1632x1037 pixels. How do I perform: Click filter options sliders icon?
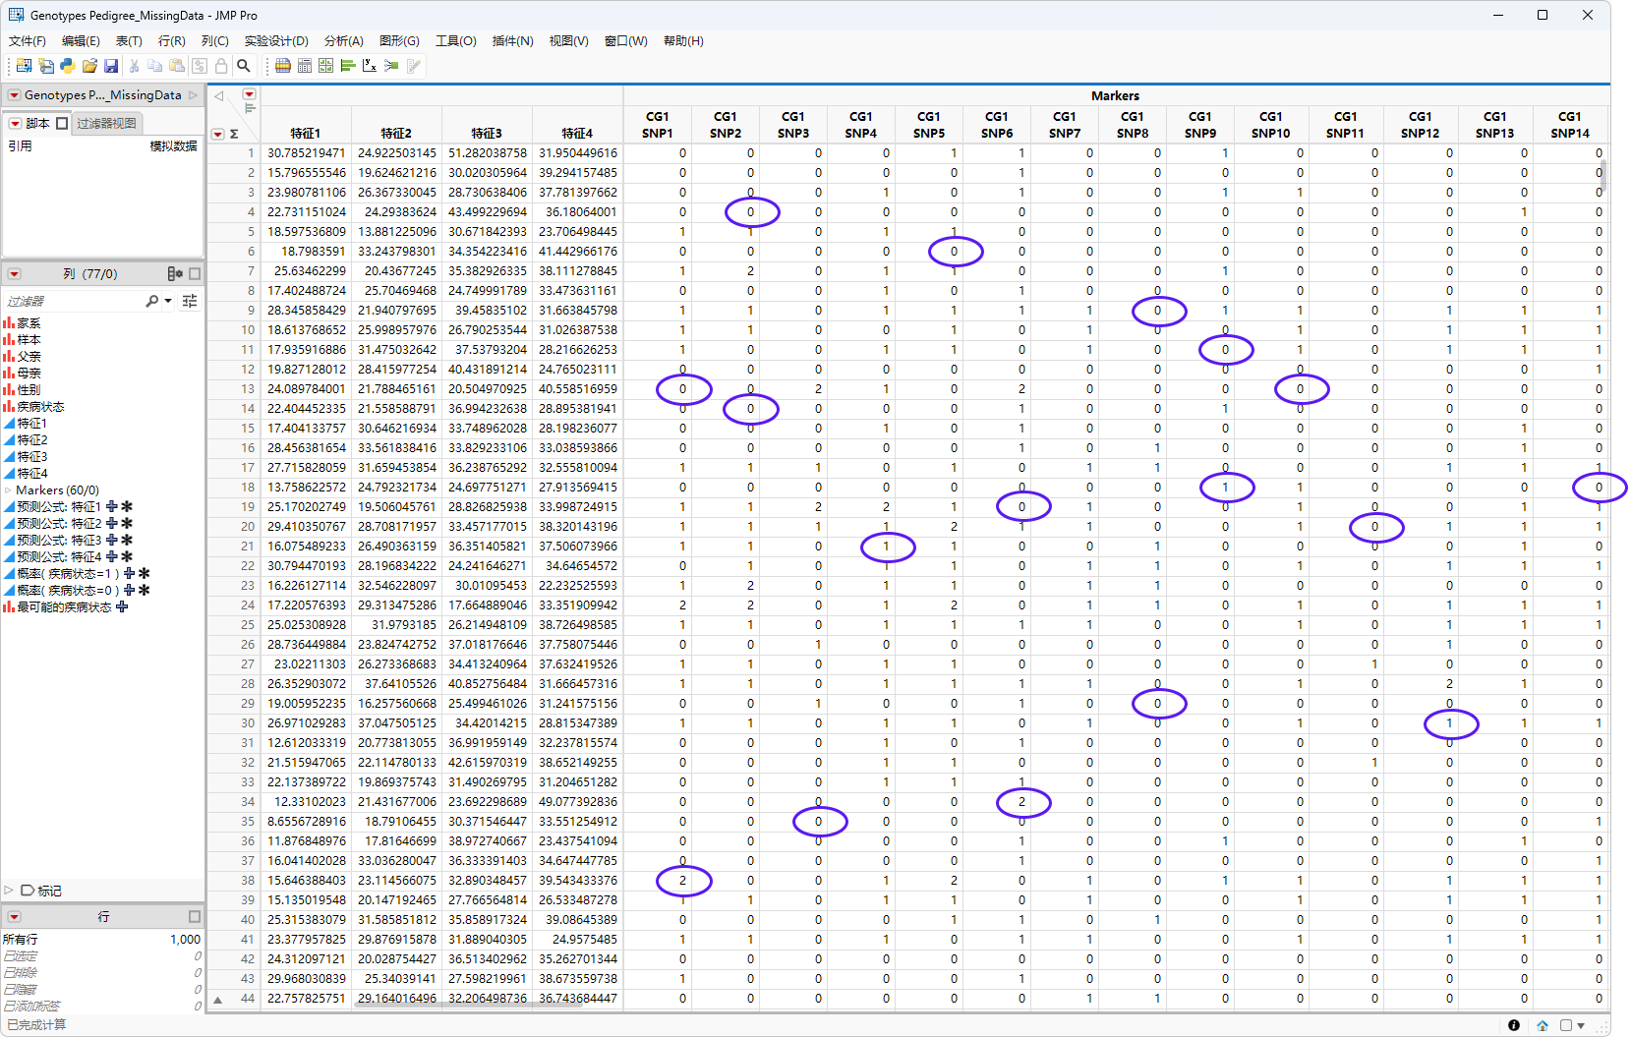[190, 301]
